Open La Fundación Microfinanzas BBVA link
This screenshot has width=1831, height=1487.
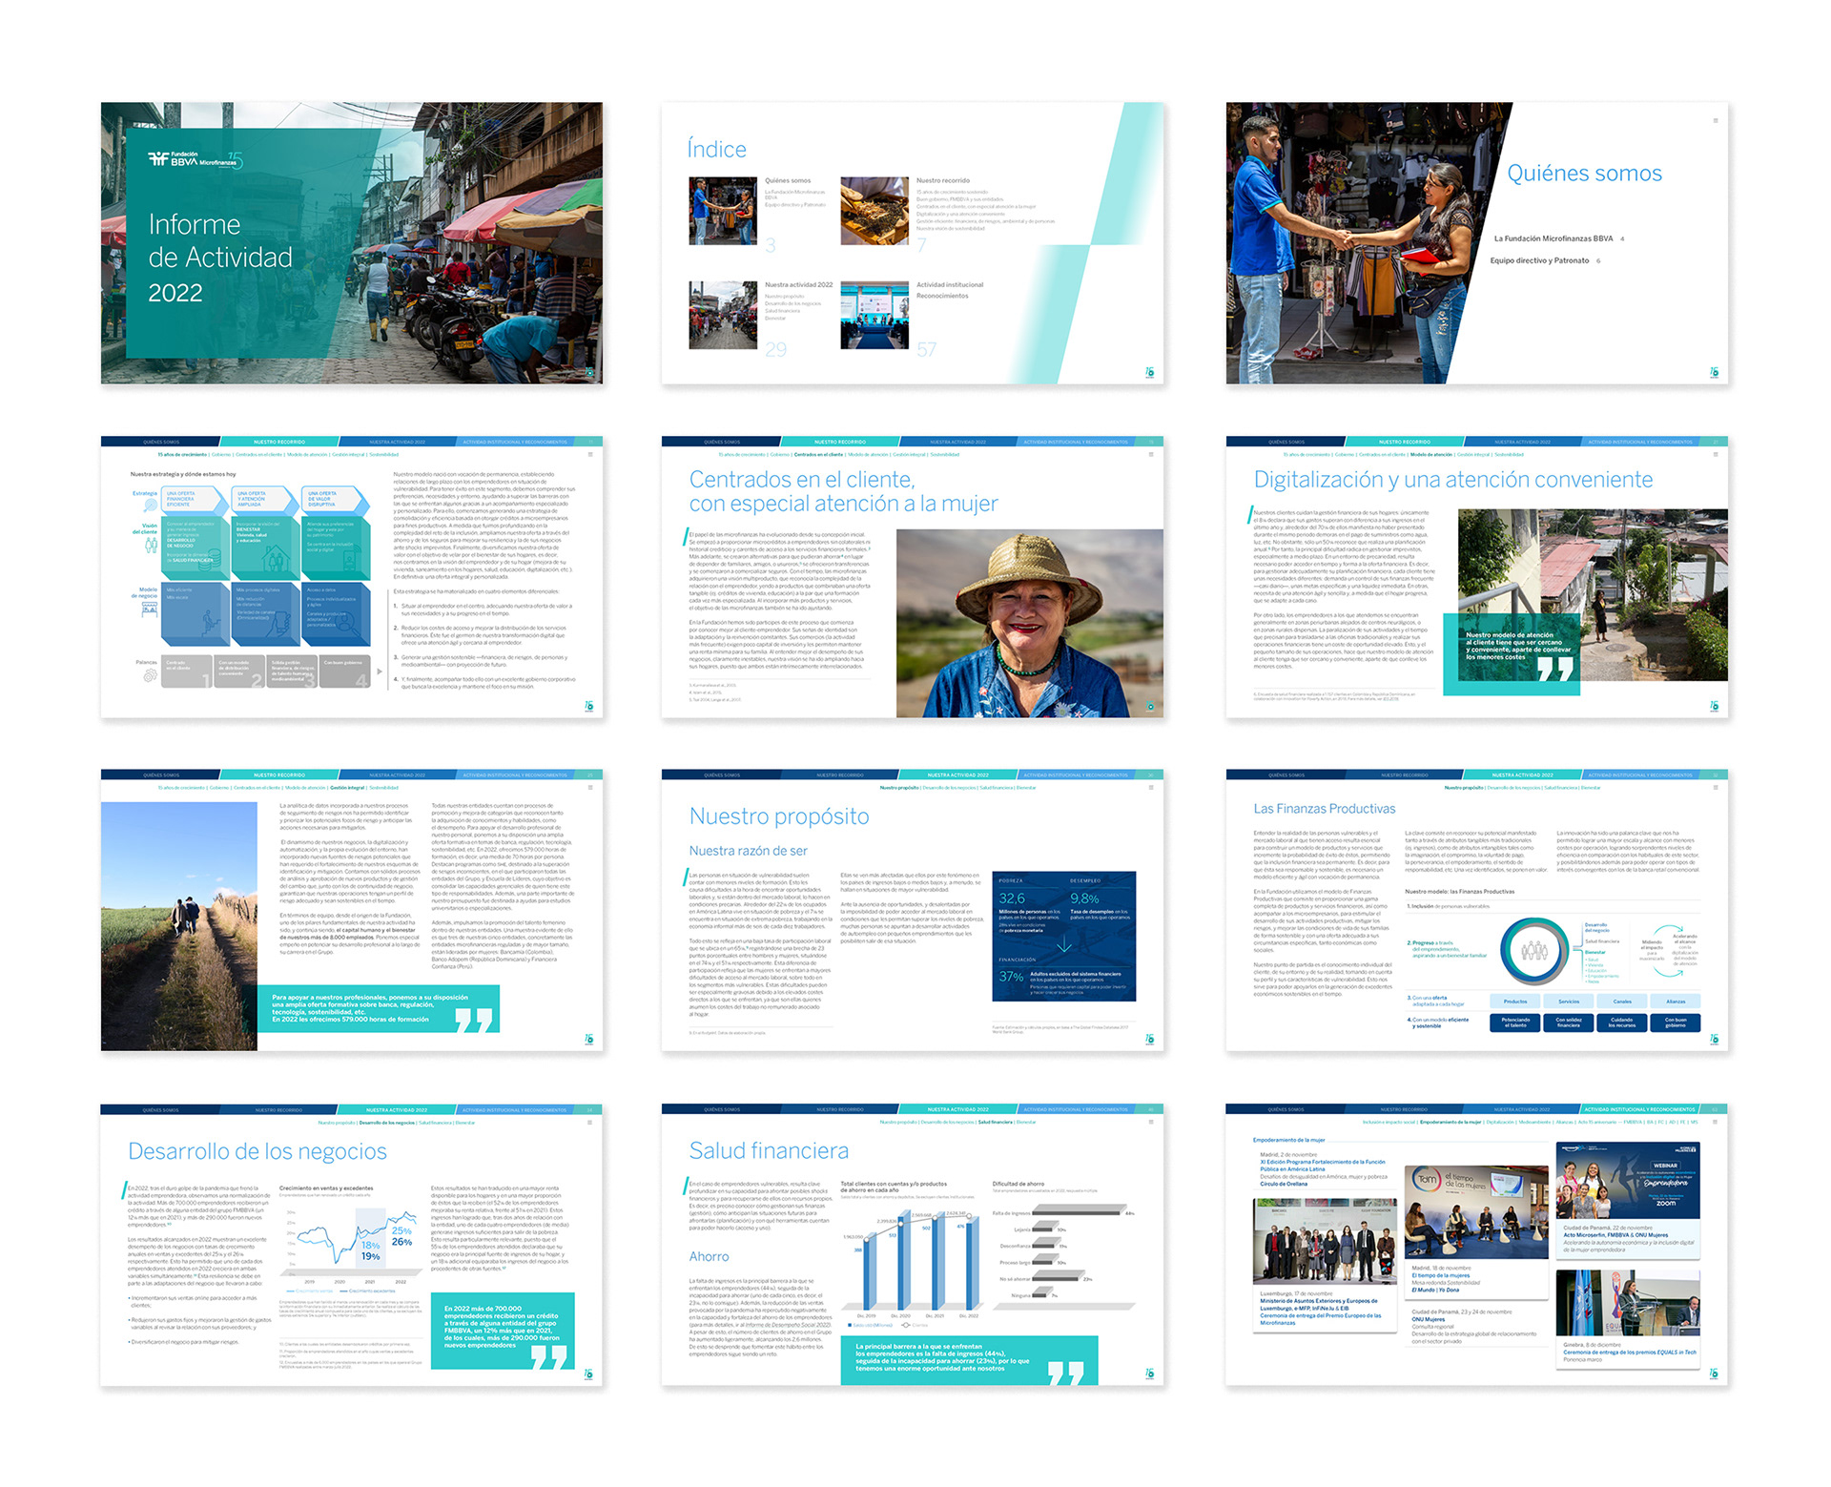point(1553,238)
